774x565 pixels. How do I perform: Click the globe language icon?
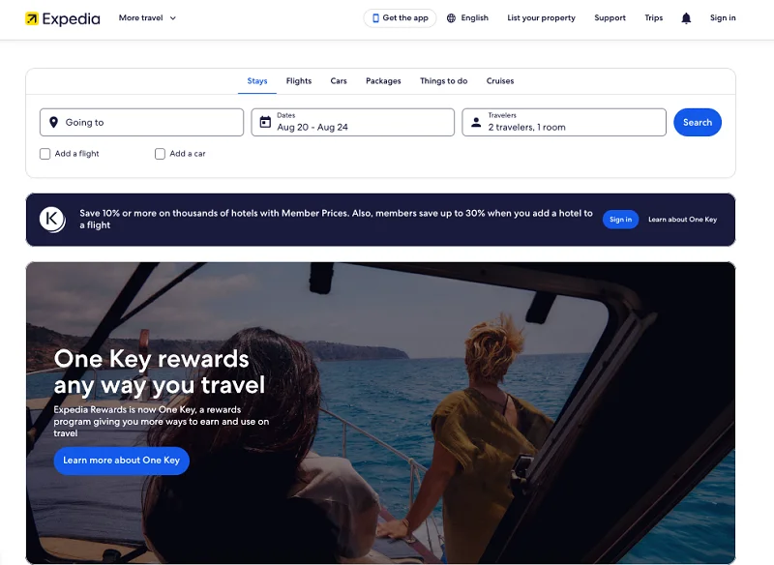point(451,18)
